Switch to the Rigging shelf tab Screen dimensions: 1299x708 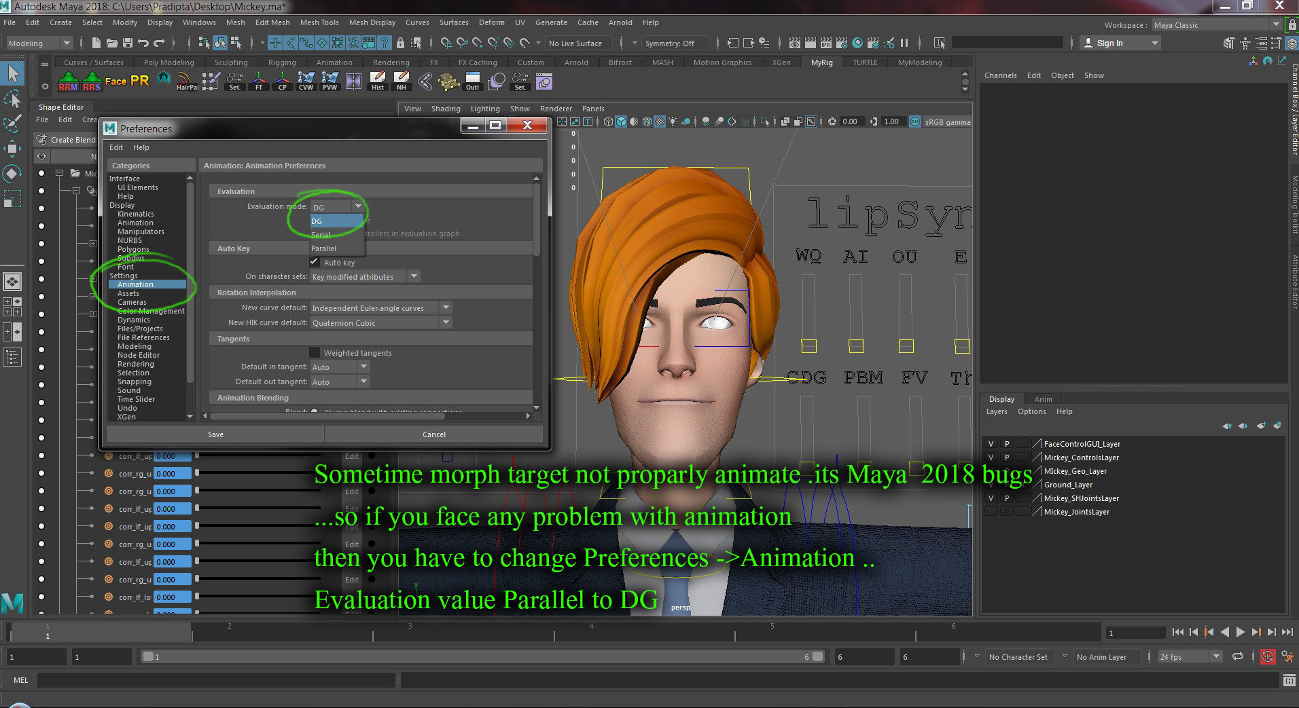282,62
